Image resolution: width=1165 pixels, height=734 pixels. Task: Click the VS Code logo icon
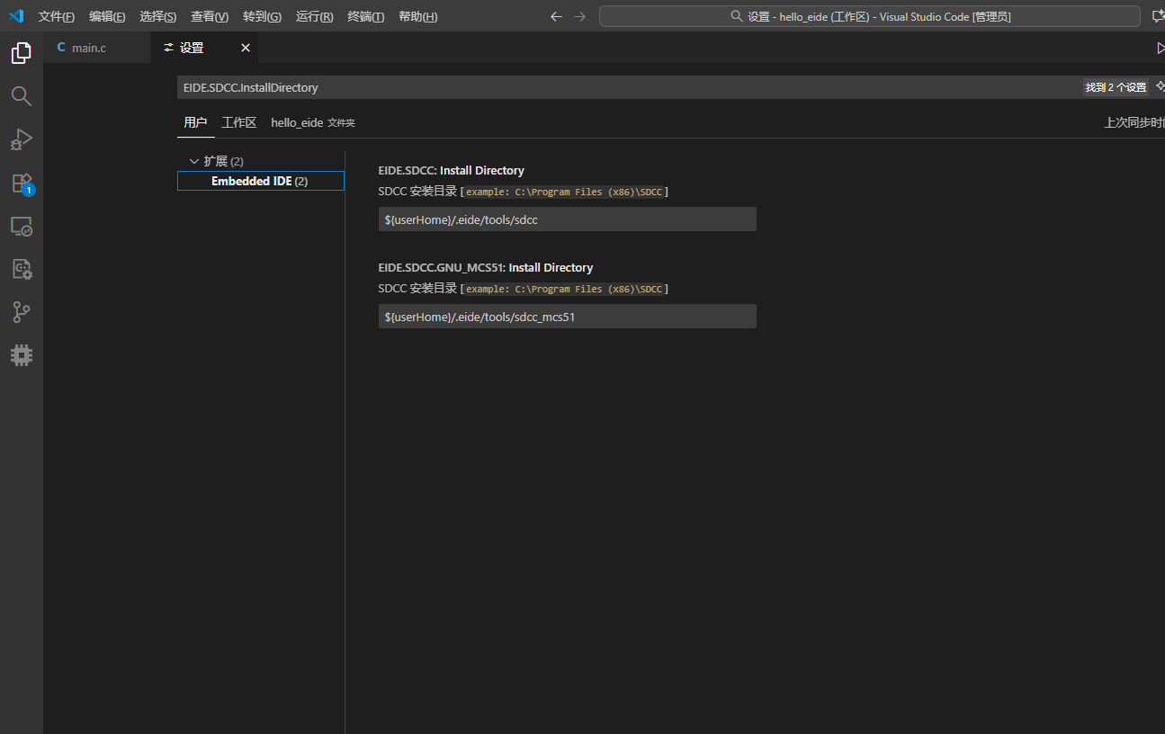[16, 16]
